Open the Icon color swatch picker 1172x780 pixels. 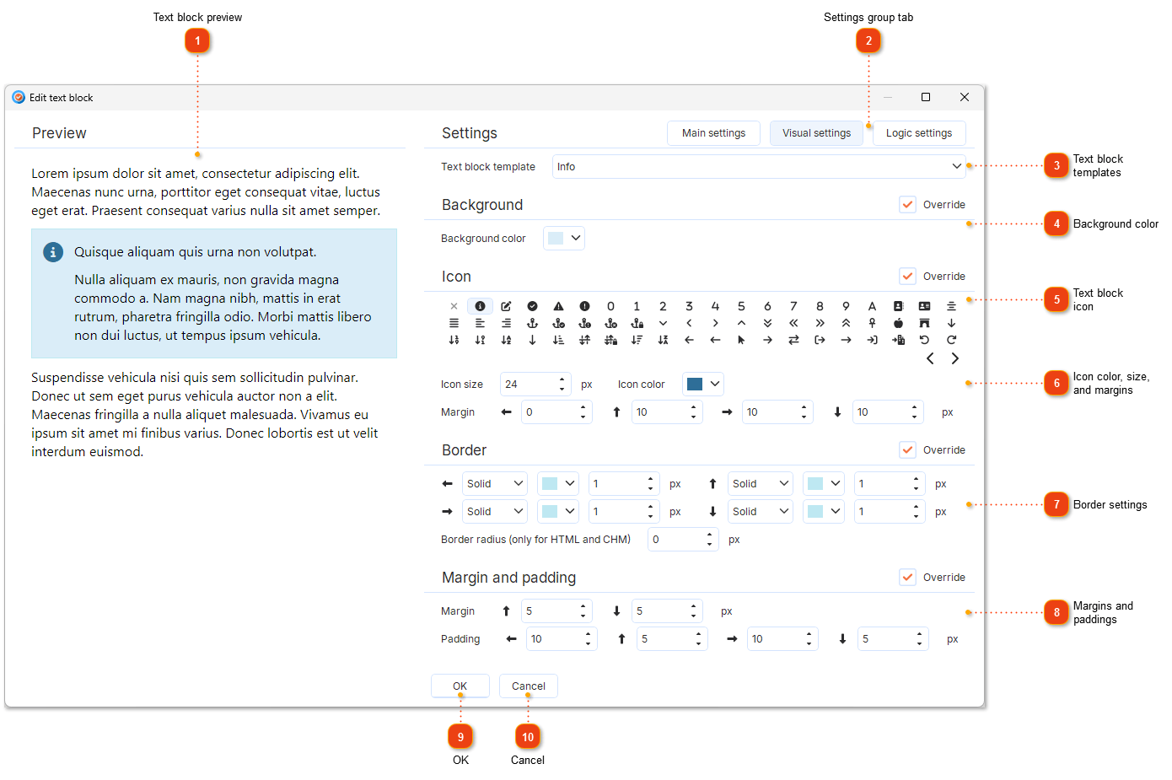tap(703, 384)
